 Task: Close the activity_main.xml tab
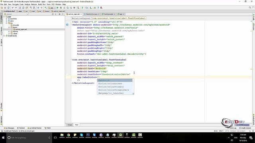click(81, 14)
